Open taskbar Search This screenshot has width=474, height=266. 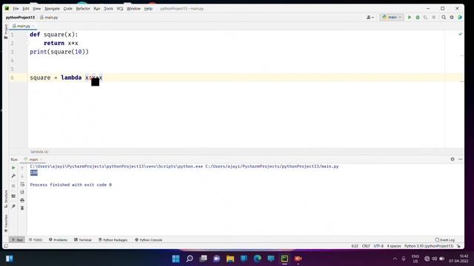click(190, 259)
